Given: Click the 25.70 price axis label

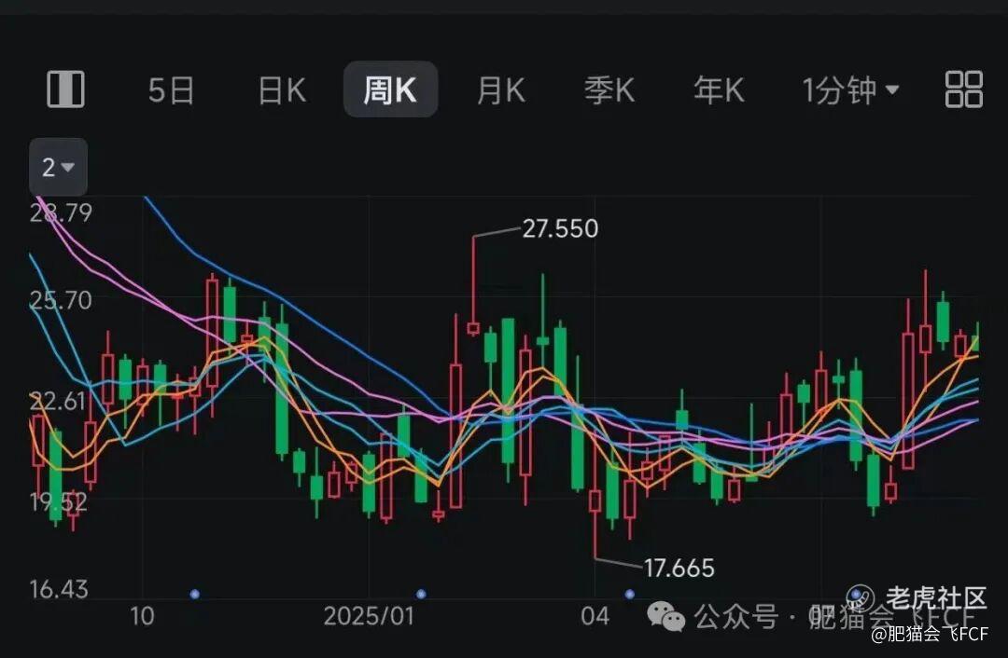Looking at the screenshot, I should 61,300.
